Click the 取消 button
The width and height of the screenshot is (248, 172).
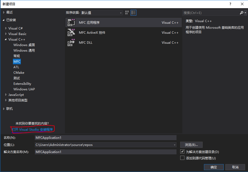[235, 167]
